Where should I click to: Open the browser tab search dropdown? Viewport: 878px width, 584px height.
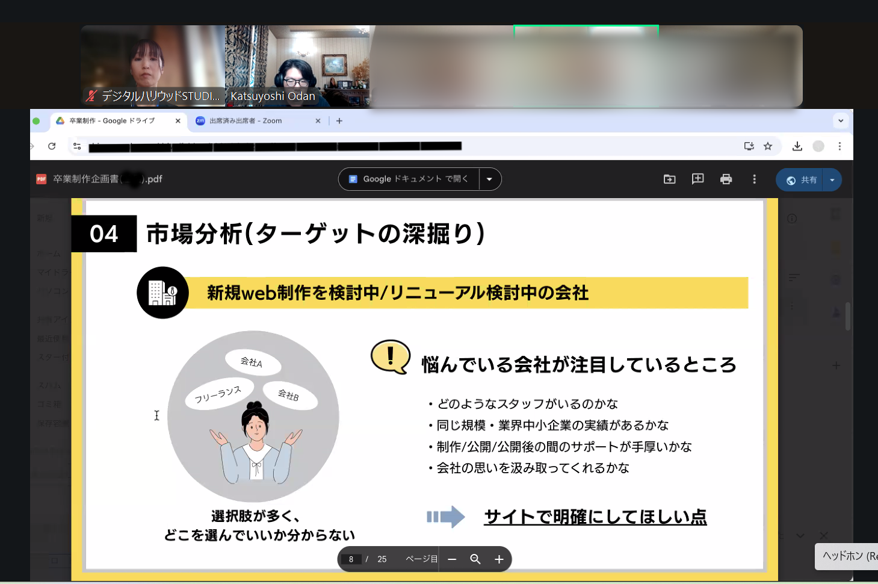click(x=841, y=121)
